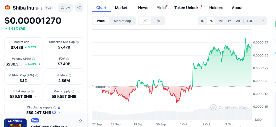The height and width of the screenshot is (127, 276).
Task: Expand Volume (24h) details arrow
Action: point(40,64)
